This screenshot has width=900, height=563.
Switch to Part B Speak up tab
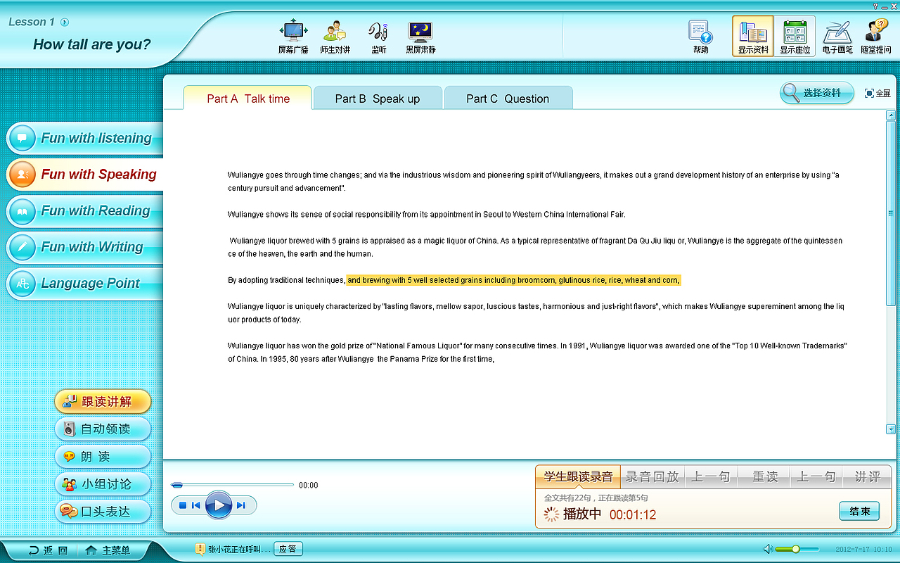pyautogui.click(x=378, y=99)
